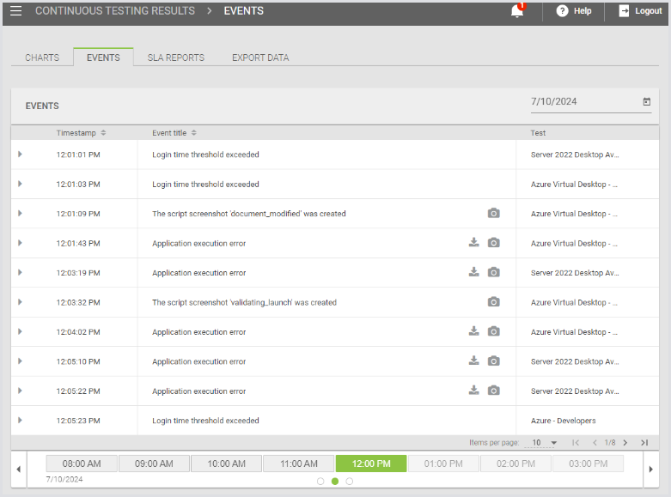The width and height of the screenshot is (671, 497).
Task: Click the Logout button
Action: [x=640, y=11]
